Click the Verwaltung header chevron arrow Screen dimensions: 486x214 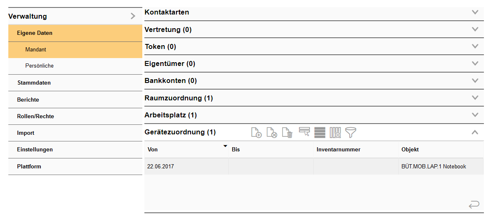[x=133, y=16]
